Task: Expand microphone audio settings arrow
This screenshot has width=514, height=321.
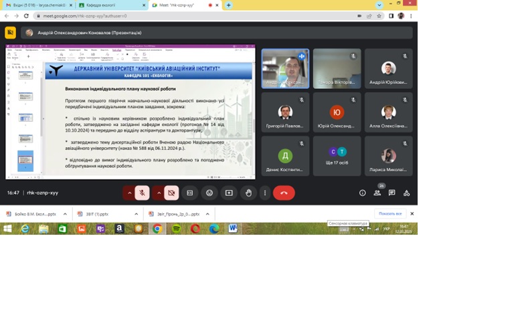Action: [130, 193]
